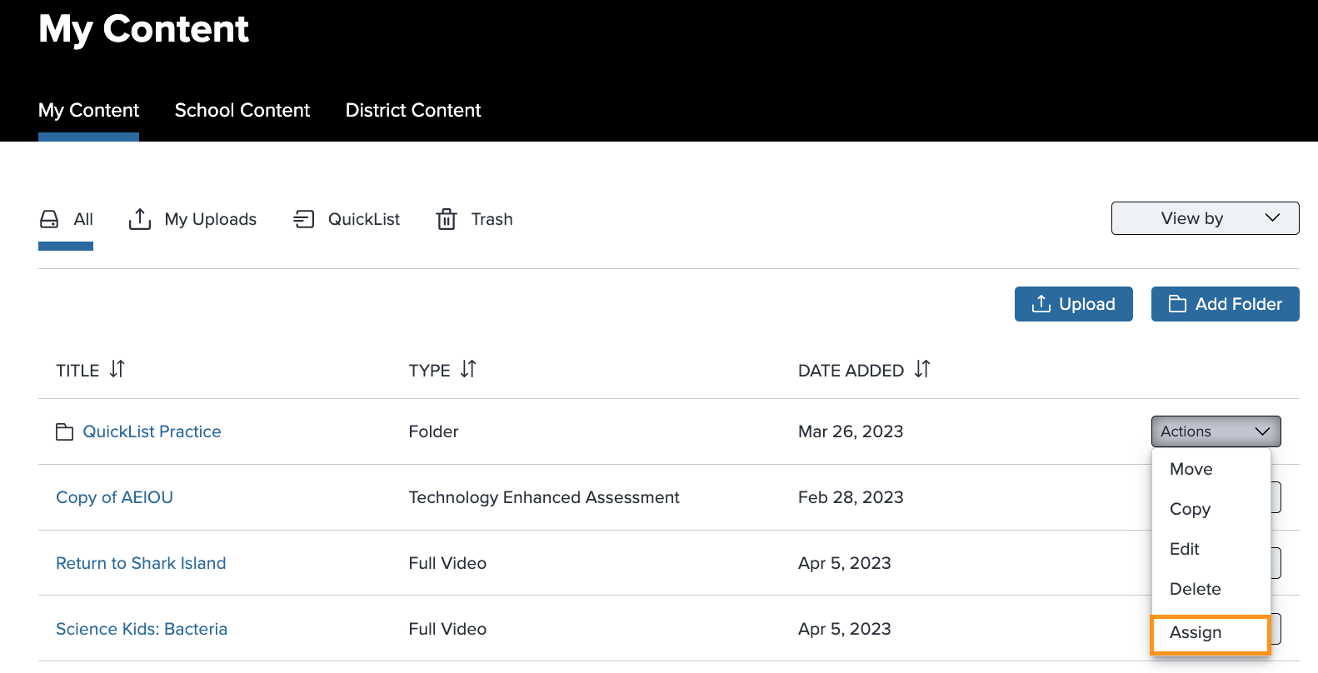Click the QuickList filter icon
1318x673 pixels.
click(x=304, y=219)
